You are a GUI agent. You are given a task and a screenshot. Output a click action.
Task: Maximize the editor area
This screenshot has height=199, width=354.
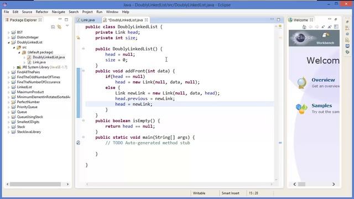point(278,20)
